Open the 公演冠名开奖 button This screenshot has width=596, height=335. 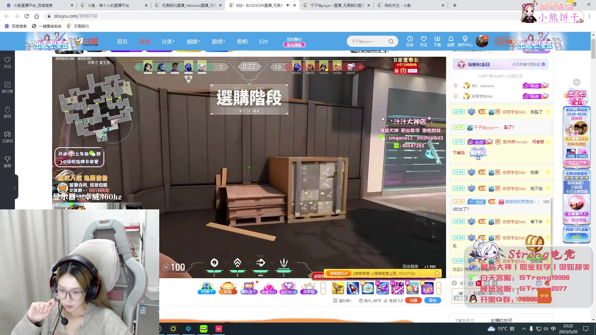[x=577, y=163]
